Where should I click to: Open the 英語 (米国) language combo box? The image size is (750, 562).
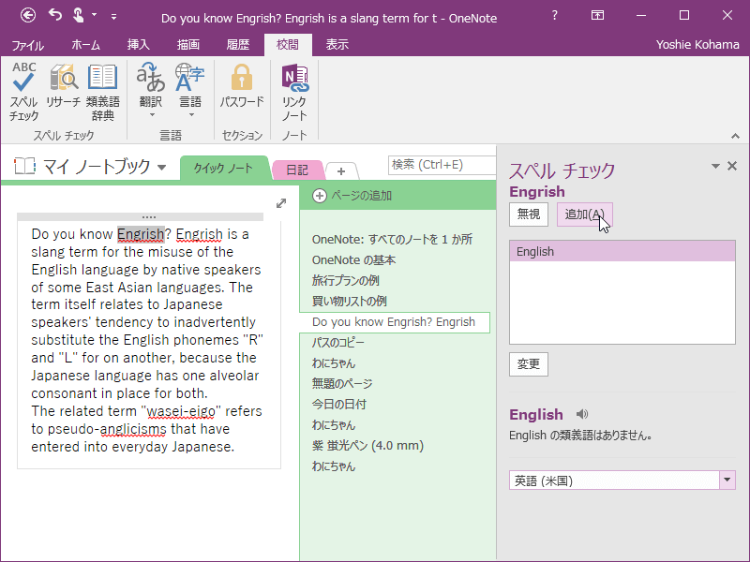tap(622, 481)
